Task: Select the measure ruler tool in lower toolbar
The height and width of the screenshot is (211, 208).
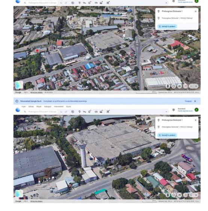Action: [96, 112]
